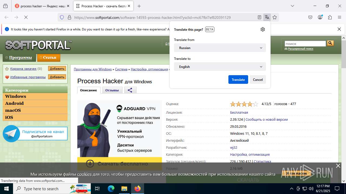Image resolution: width=346 pixels, height=194 pixels.
Task: Cancel the translation popup
Action: [258, 79]
